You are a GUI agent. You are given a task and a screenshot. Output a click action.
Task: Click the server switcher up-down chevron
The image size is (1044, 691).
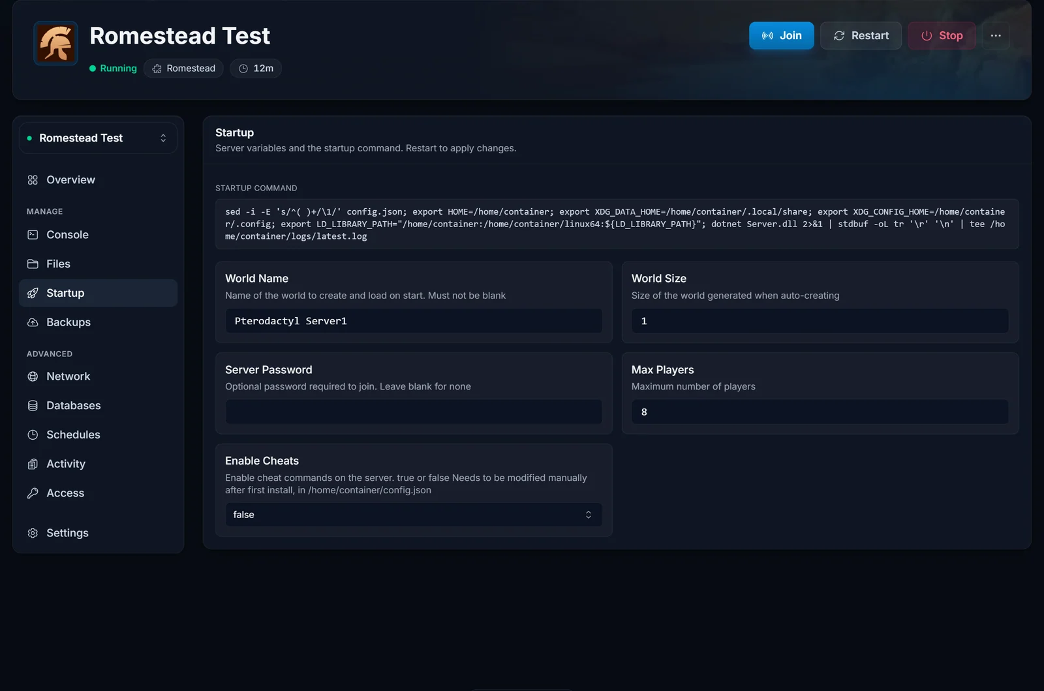163,138
